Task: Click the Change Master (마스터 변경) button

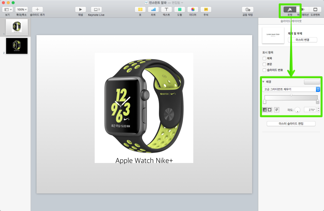Action: [x=302, y=40]
